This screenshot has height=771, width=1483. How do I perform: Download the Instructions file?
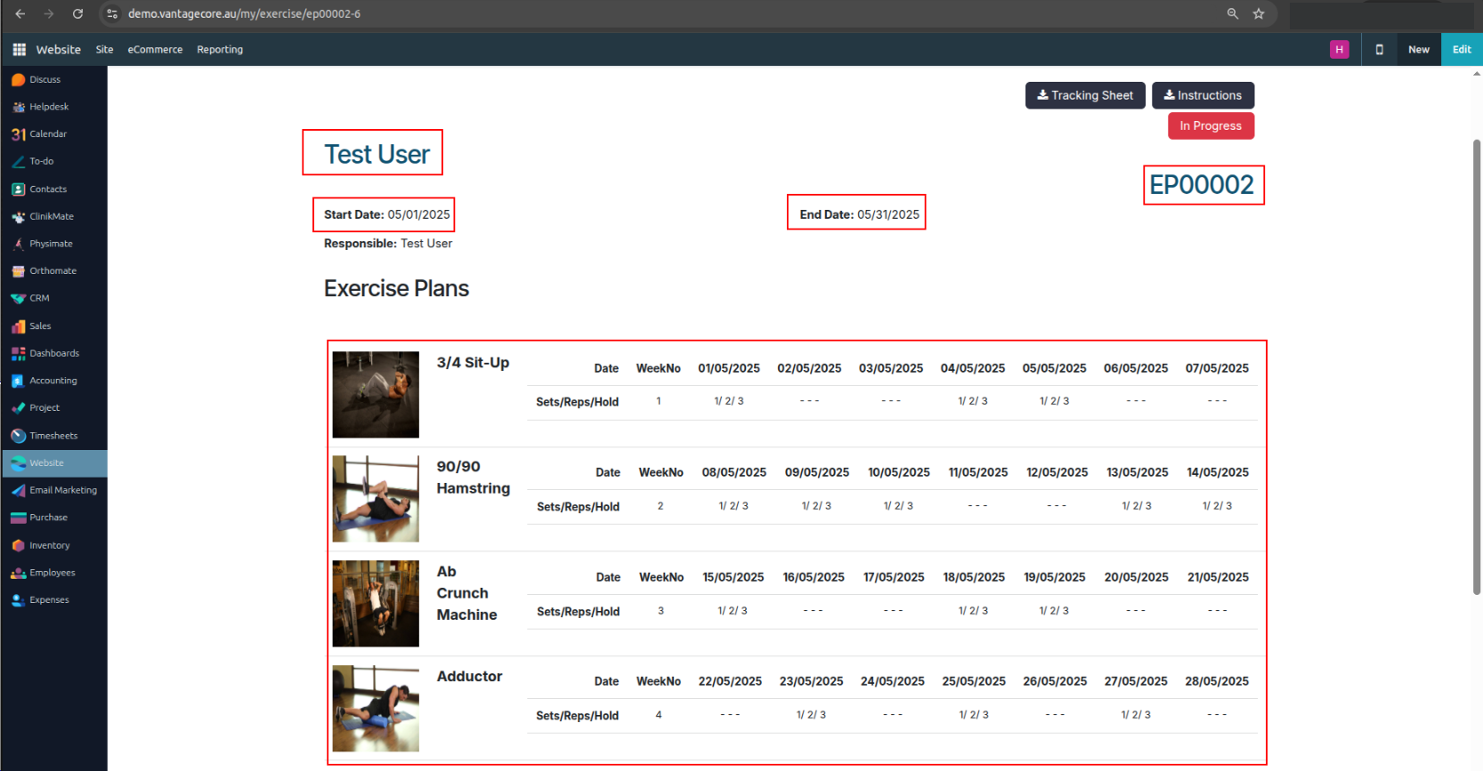tap(1203, 95)
